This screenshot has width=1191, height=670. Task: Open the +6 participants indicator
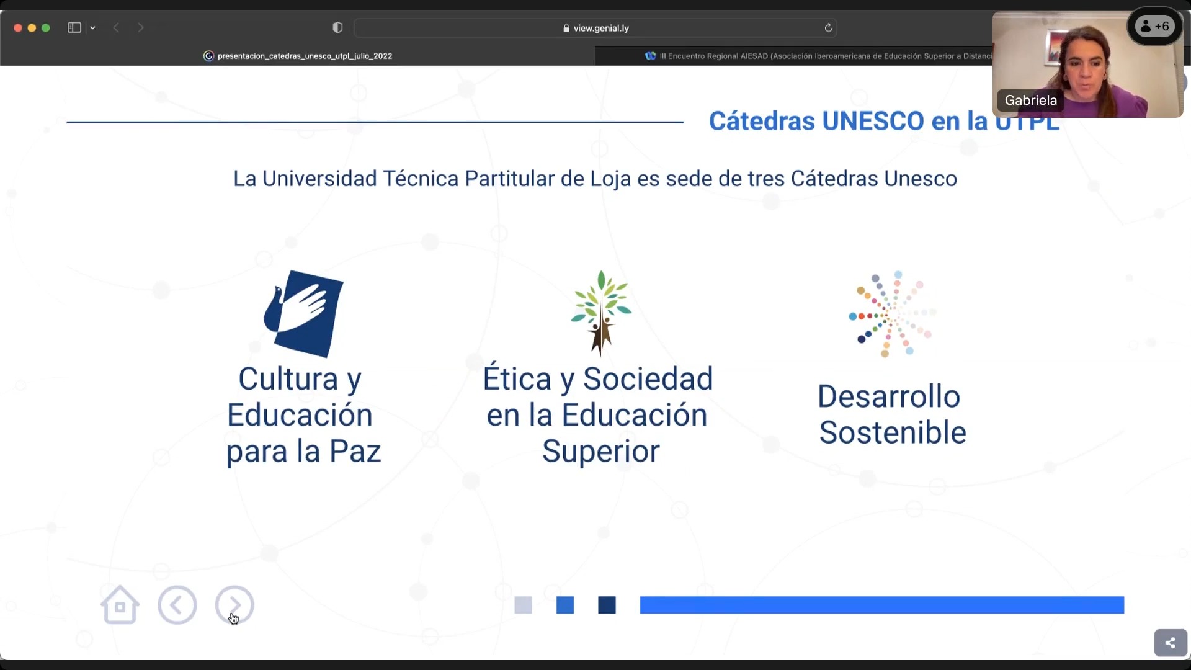[1155, 26]
